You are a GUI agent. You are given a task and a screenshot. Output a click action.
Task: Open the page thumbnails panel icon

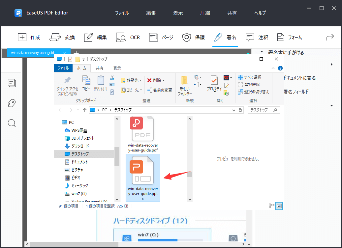[x=12, y=83]
